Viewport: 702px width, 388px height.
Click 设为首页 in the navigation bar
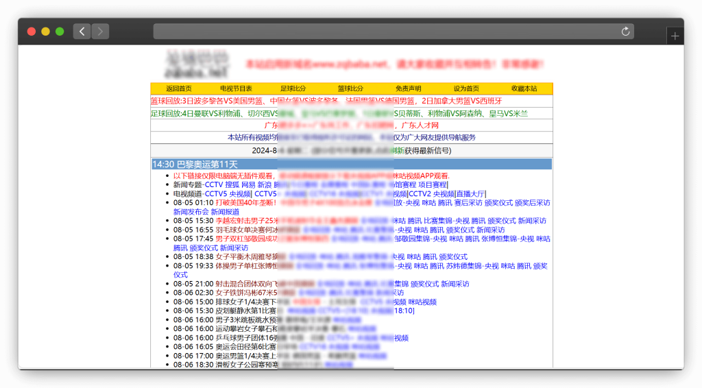[466, 88]
